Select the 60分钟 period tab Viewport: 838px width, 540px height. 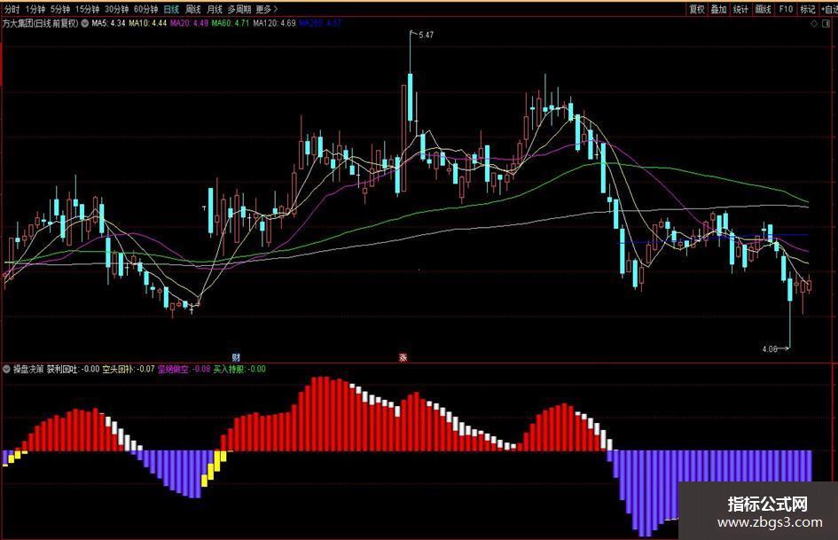[146, 9]
